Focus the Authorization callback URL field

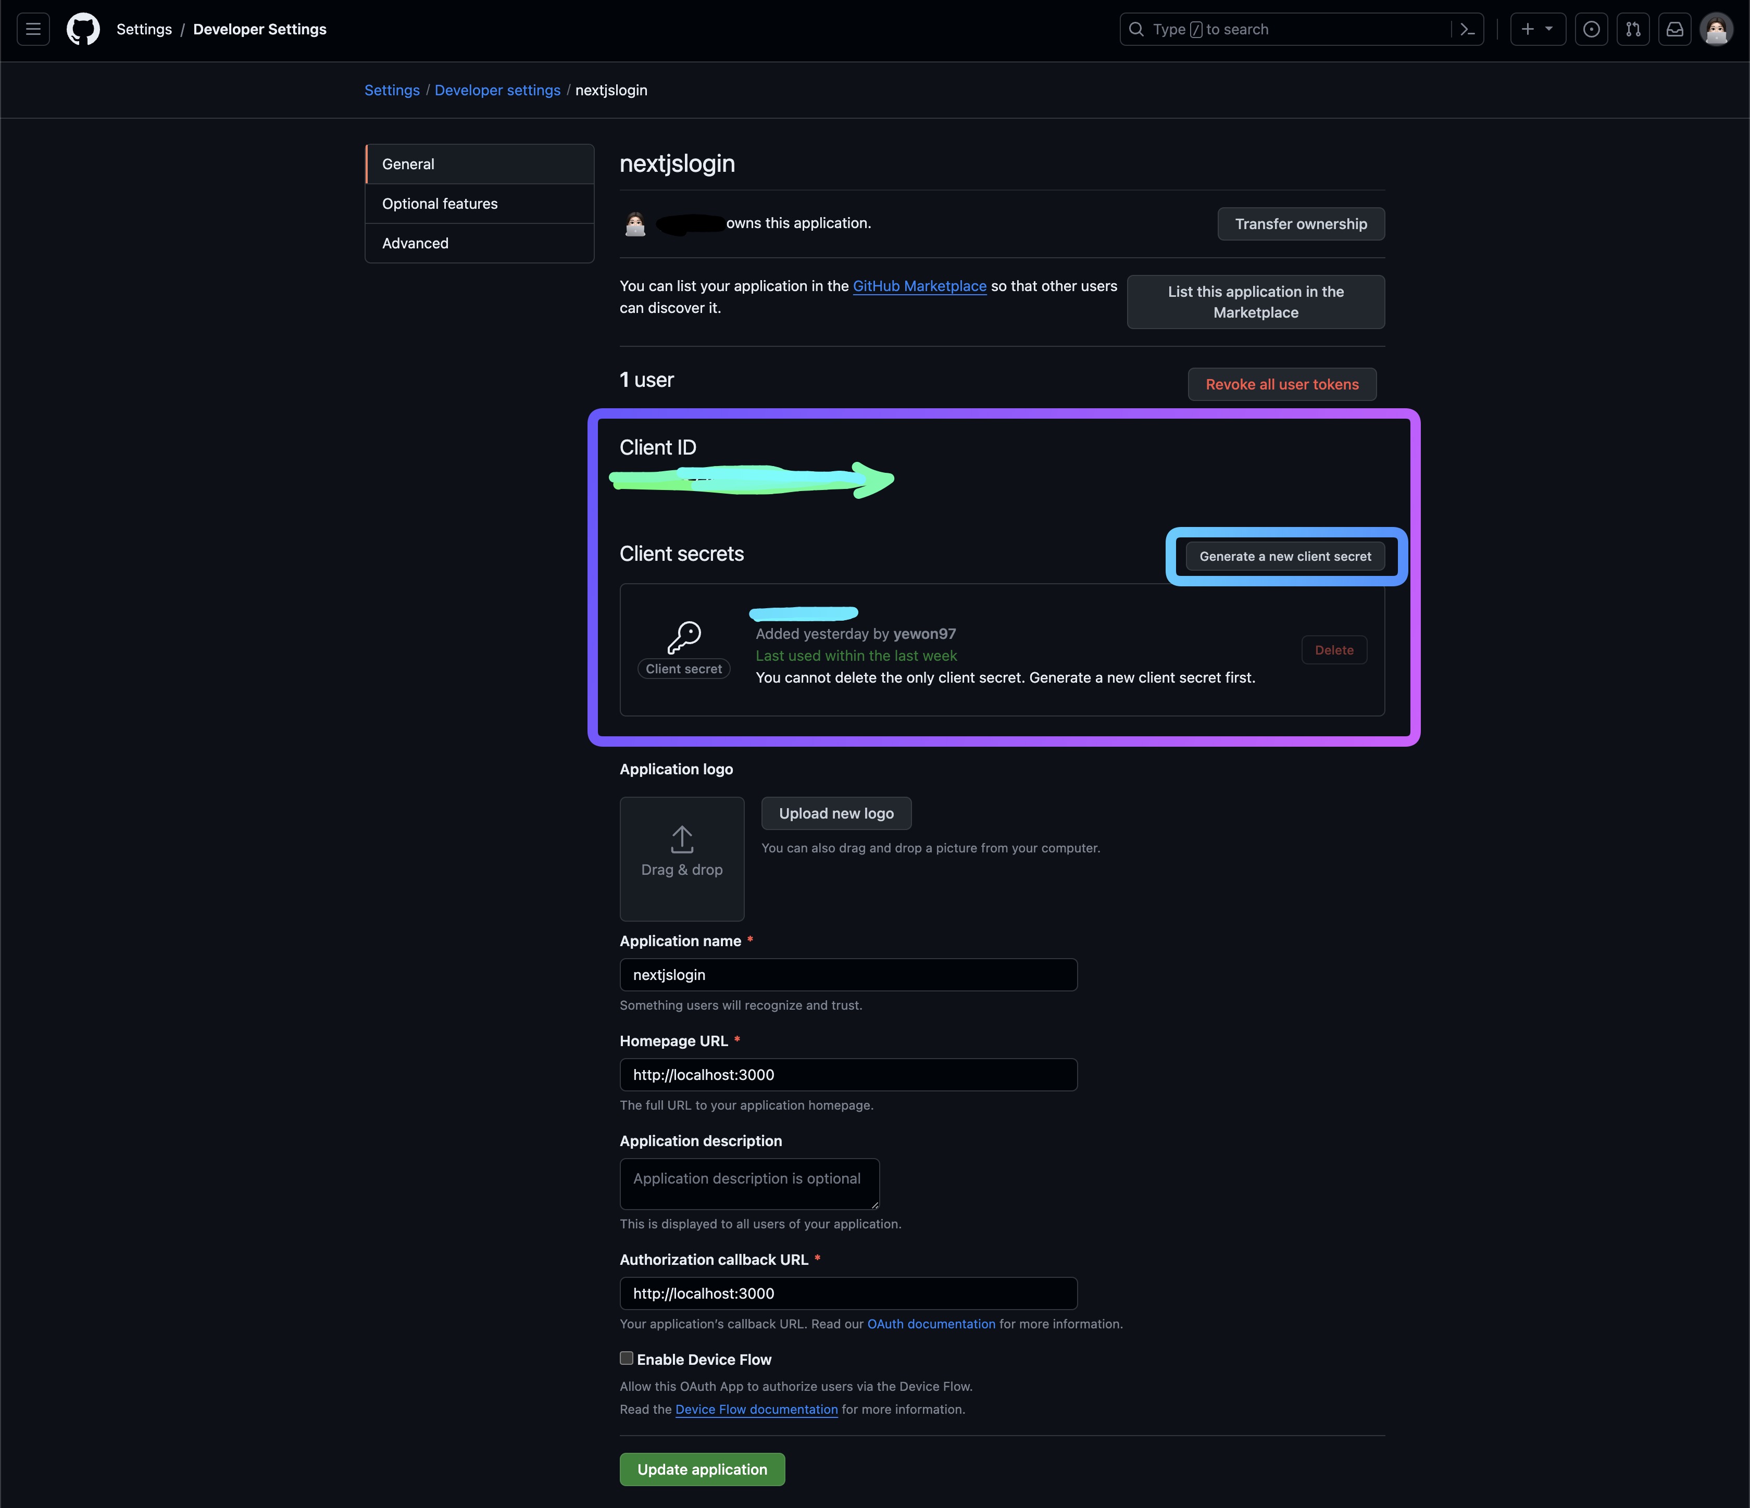(x=848, y=1293)
